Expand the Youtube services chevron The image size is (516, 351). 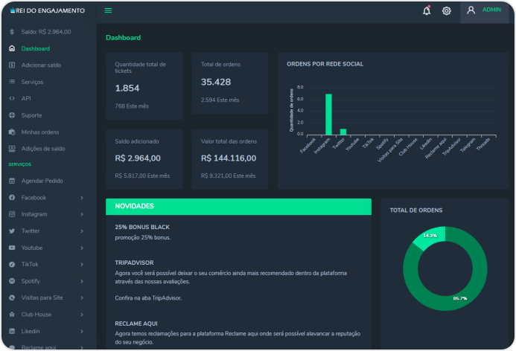82,248
